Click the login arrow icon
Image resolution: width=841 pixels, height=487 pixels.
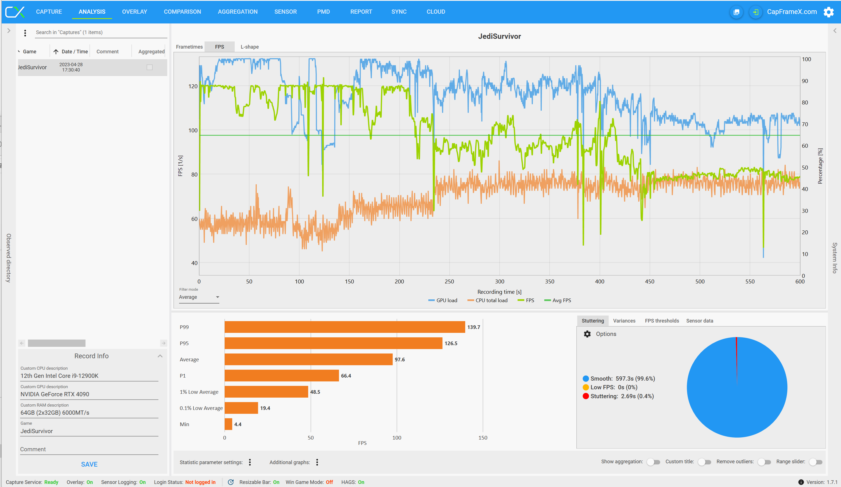click(x=756, y=12)
